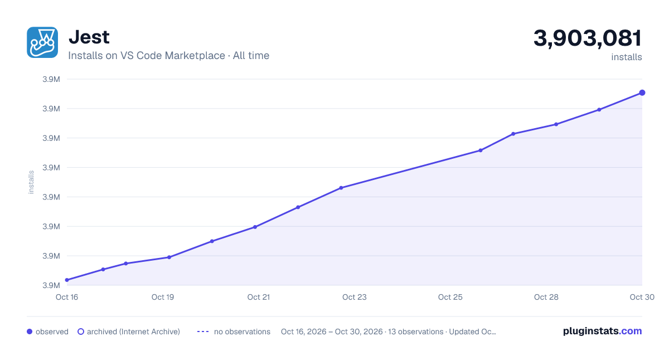Viewport: 669px width, 351px height.
Task: Click the 'Oct 28' axis label
Action: (x=546, y=297)
